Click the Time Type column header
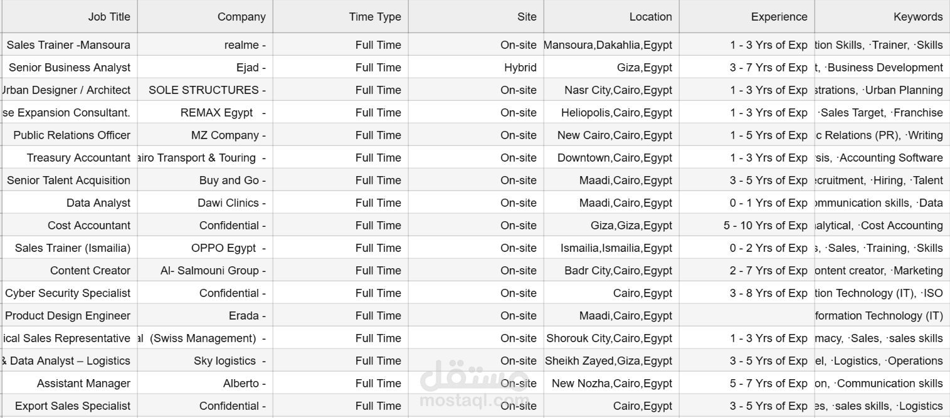The image size is (950, 418). (340, 17)
